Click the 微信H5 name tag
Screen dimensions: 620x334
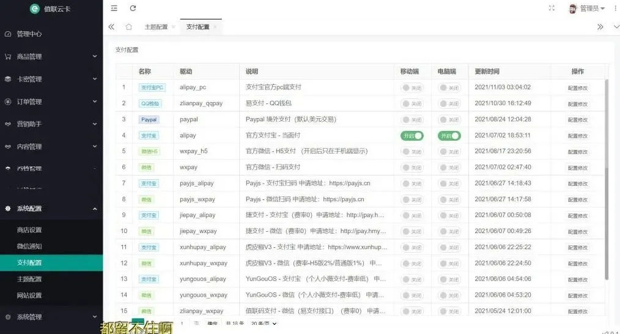point(149,152)
